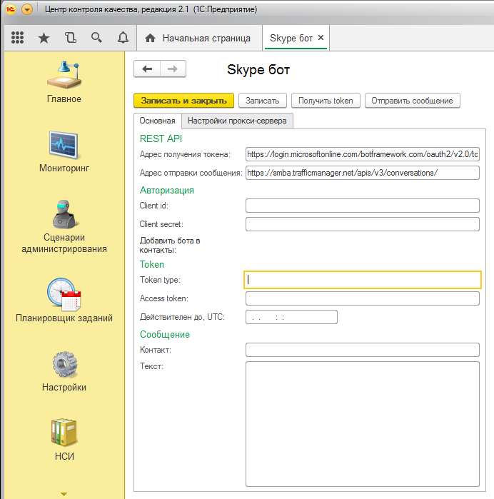Click the Добавить бота в контакты label

click(170, 246)
